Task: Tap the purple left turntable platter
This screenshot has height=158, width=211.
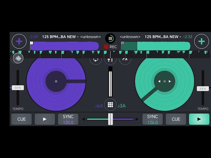Action: pos(56,81)
